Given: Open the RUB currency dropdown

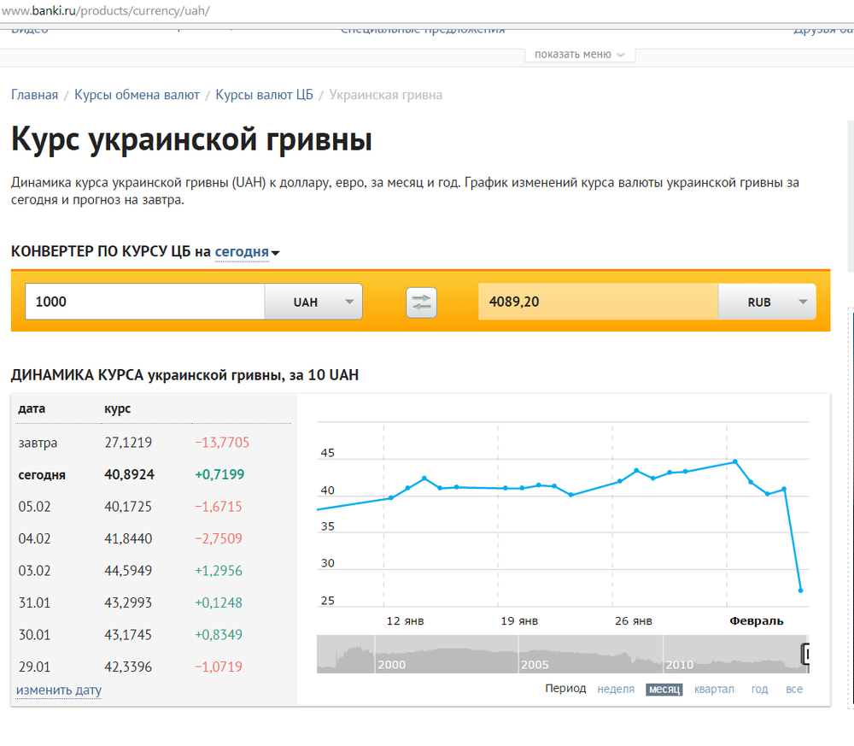Looking at the screenshot, I should 766,302.
